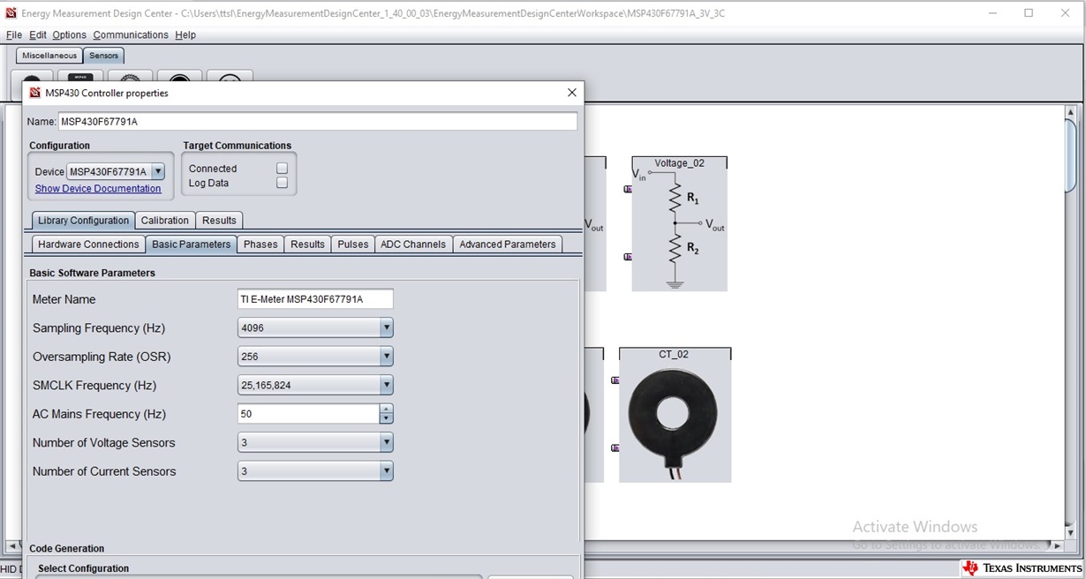
Task: Click the Basic Software Parameters heading
Action: coord(92,273)
